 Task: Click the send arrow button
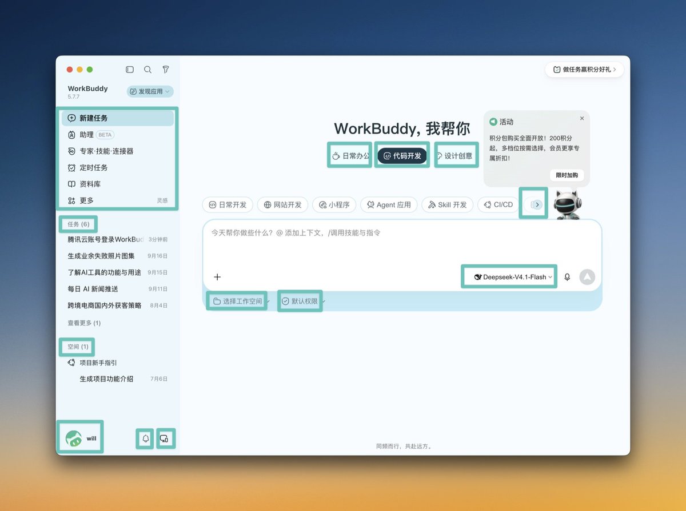click(587, 277)
